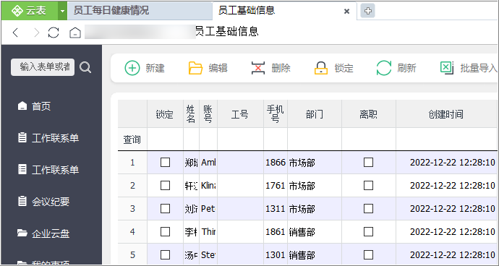Add a new tab with plus icon
The width and height of the screenshot is (499, 266).
(367, 11)
